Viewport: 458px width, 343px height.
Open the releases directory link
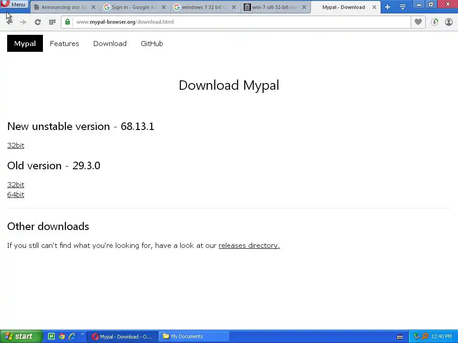click(x=249, y=245)
